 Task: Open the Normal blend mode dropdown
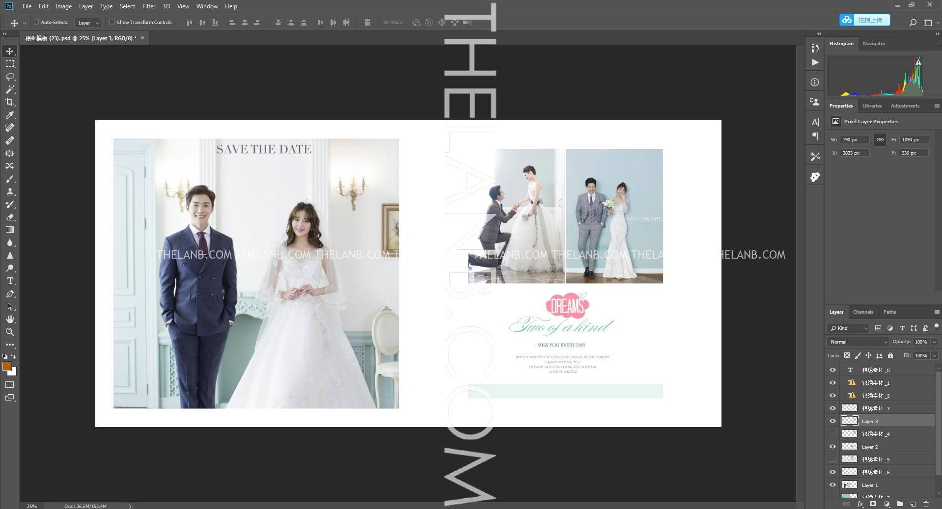(x=858, y=342)
